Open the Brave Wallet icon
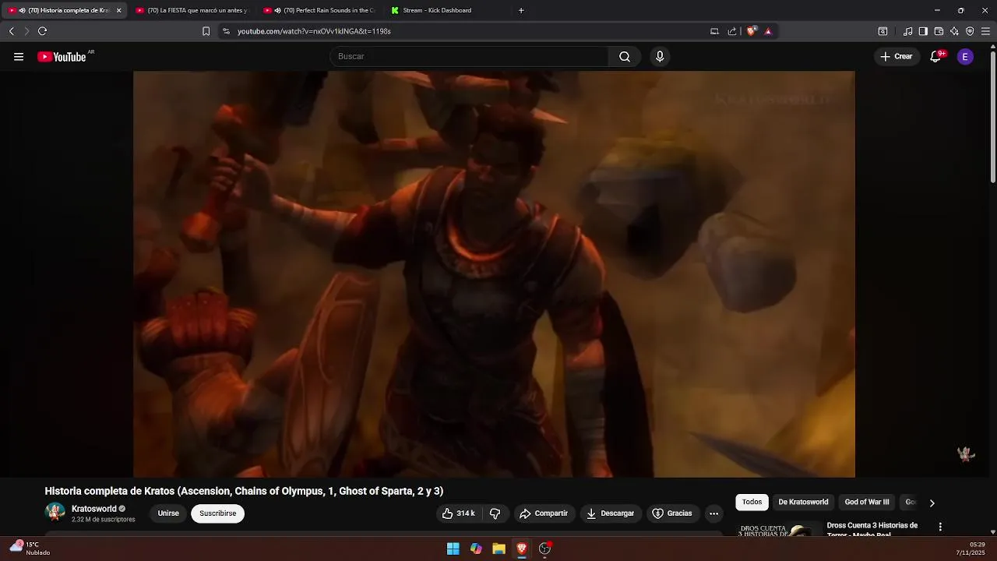Screen dimensions: 997x561 (x=939, y=31)
